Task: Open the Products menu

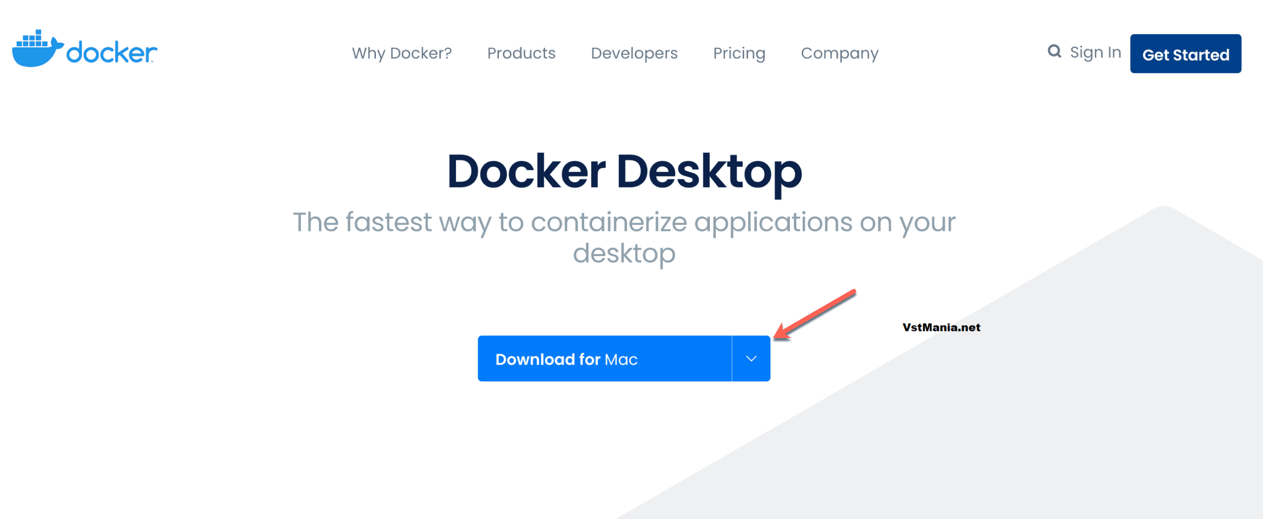Action: click(521, 53)
